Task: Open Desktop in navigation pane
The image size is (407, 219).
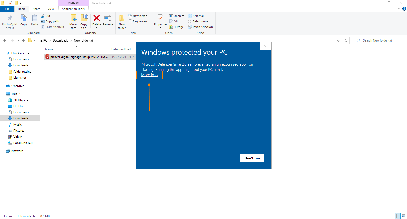Action: [x=19, y=106]
